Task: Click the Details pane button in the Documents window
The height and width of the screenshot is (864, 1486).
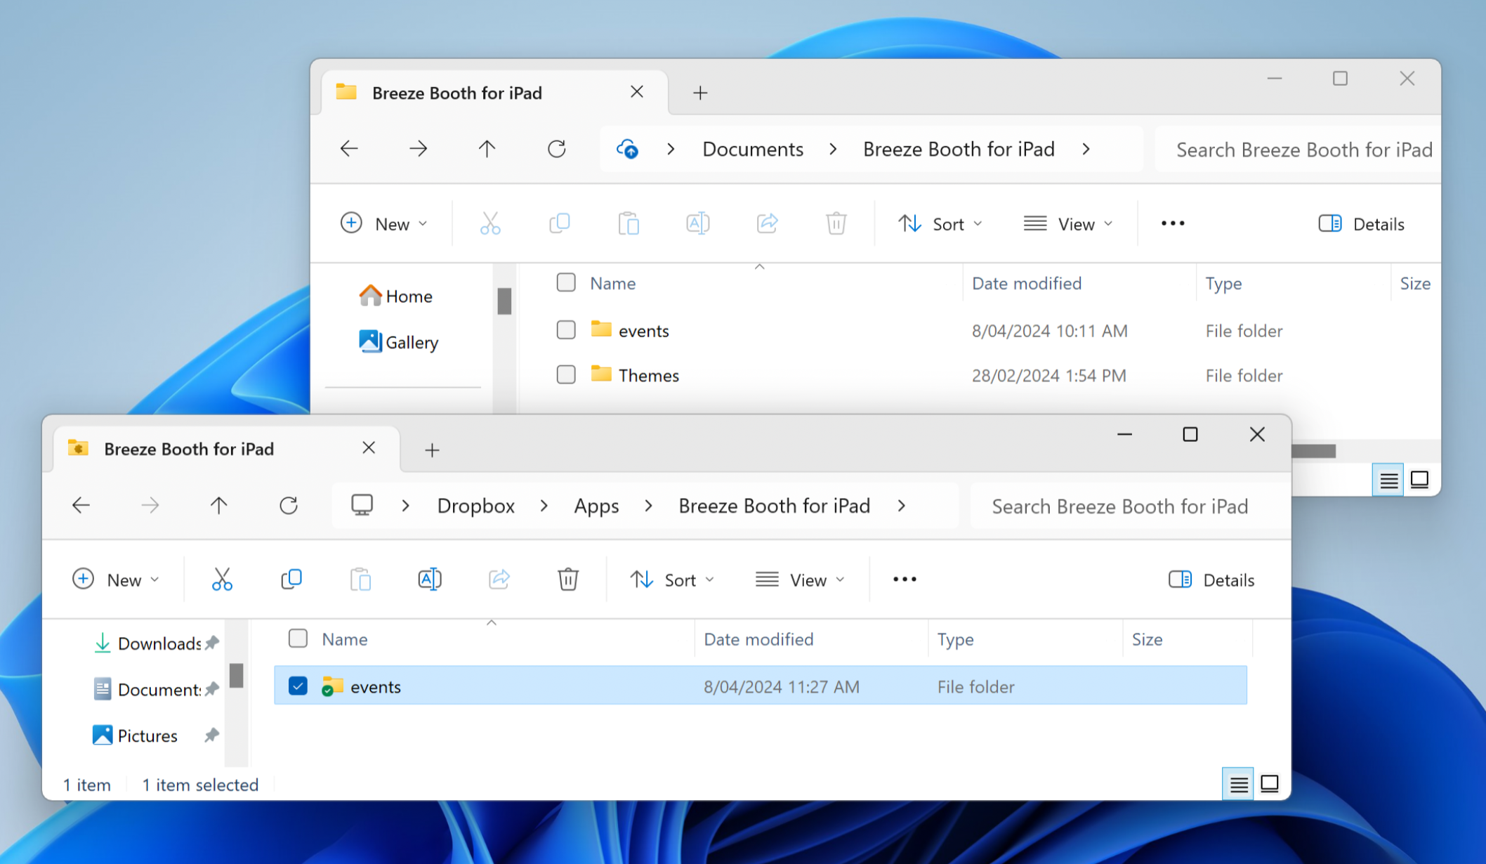Action: point(1362,224)
